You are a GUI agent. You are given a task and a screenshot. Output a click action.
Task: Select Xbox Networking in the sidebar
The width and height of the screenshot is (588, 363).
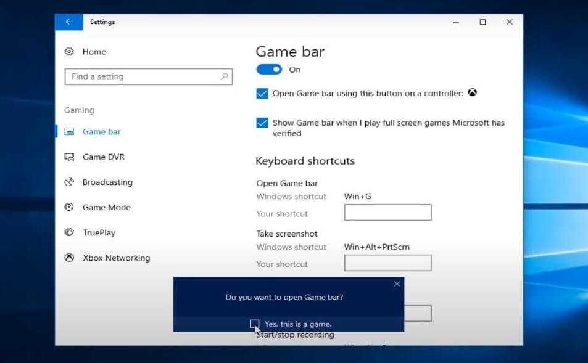click(116, 258)
